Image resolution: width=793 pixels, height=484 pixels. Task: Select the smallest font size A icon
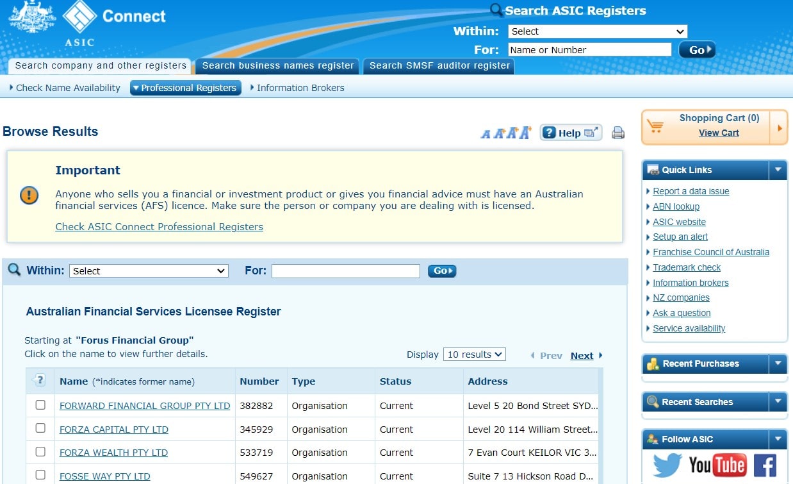point(486,134)
